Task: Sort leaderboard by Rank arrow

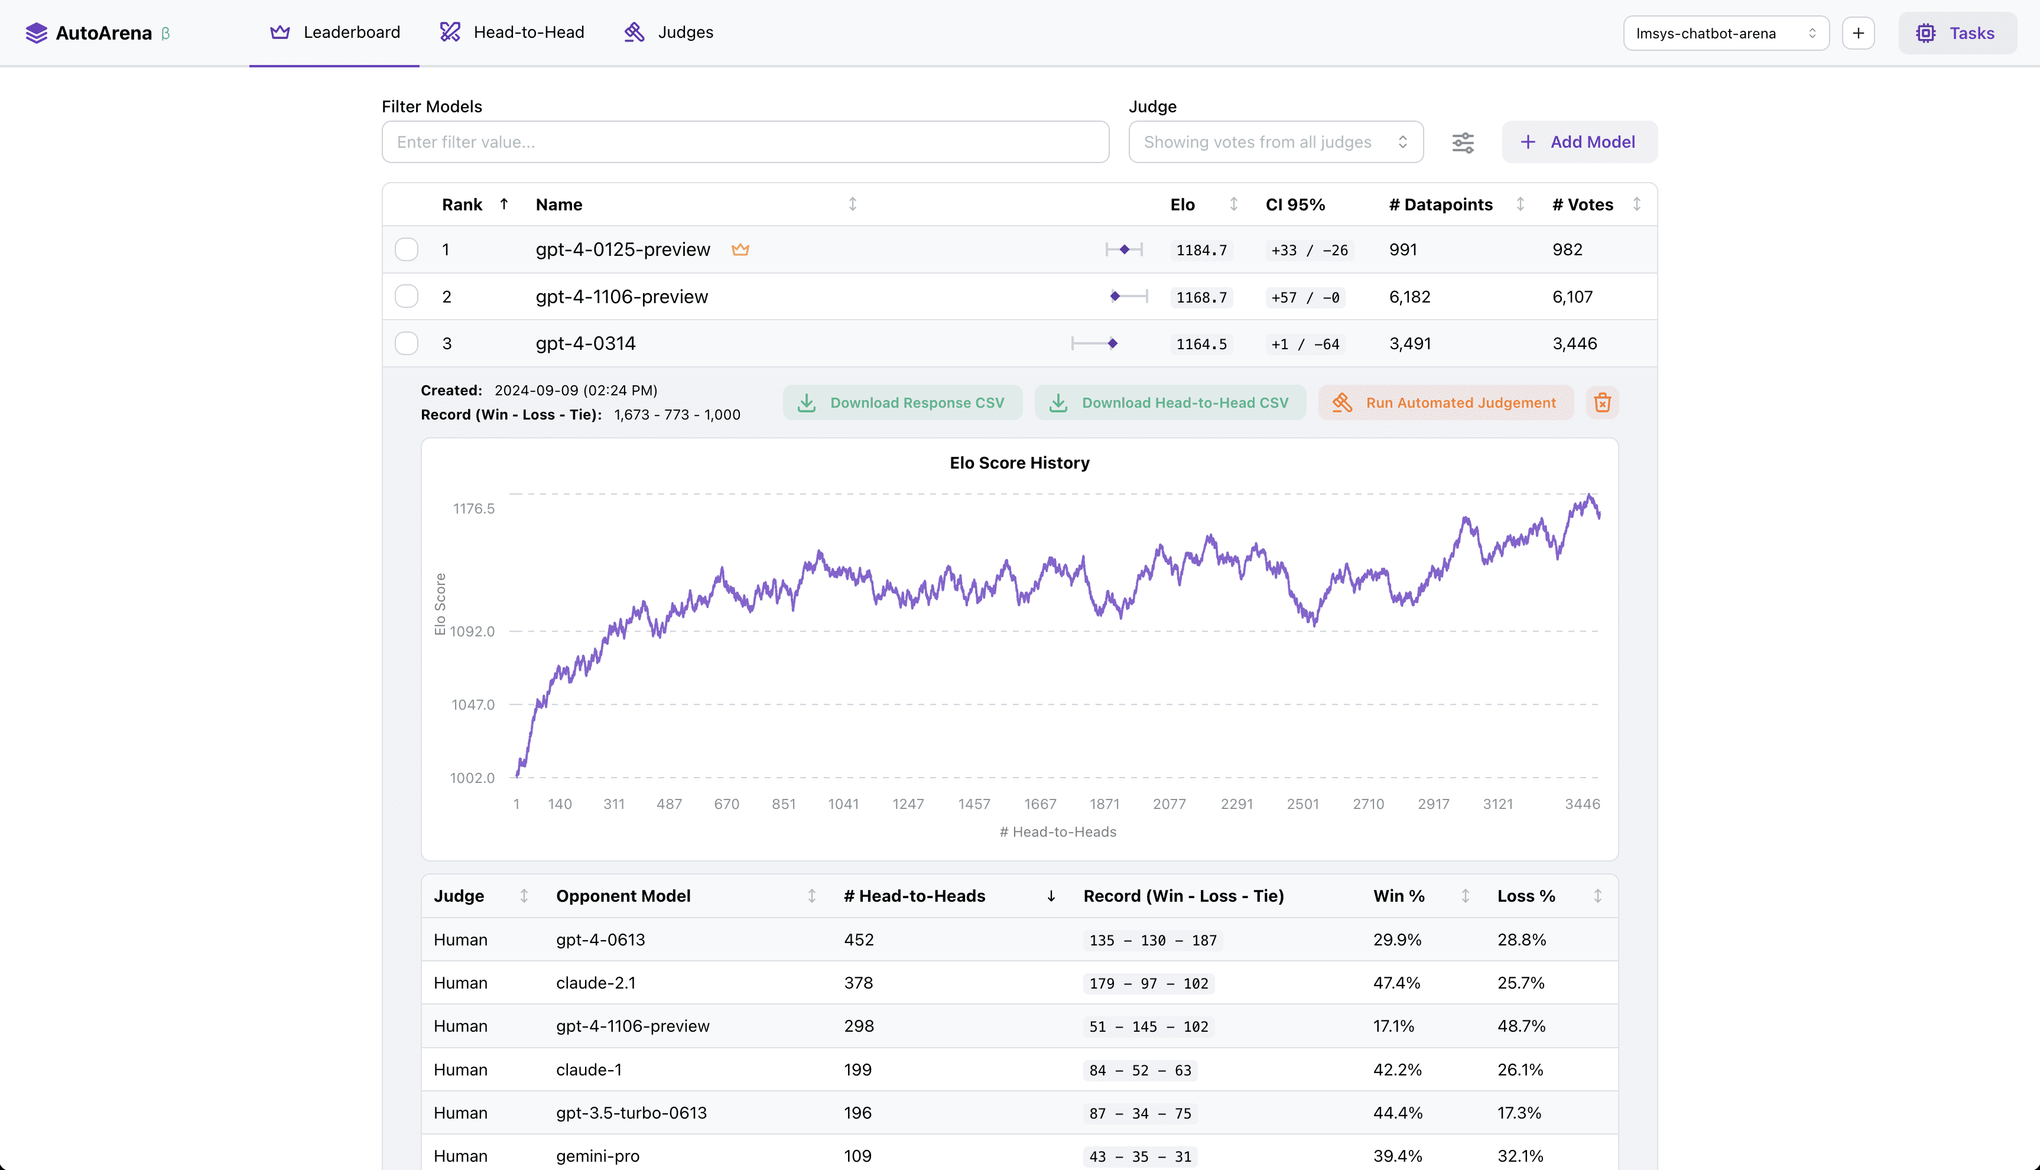Action: coord(503,204)
